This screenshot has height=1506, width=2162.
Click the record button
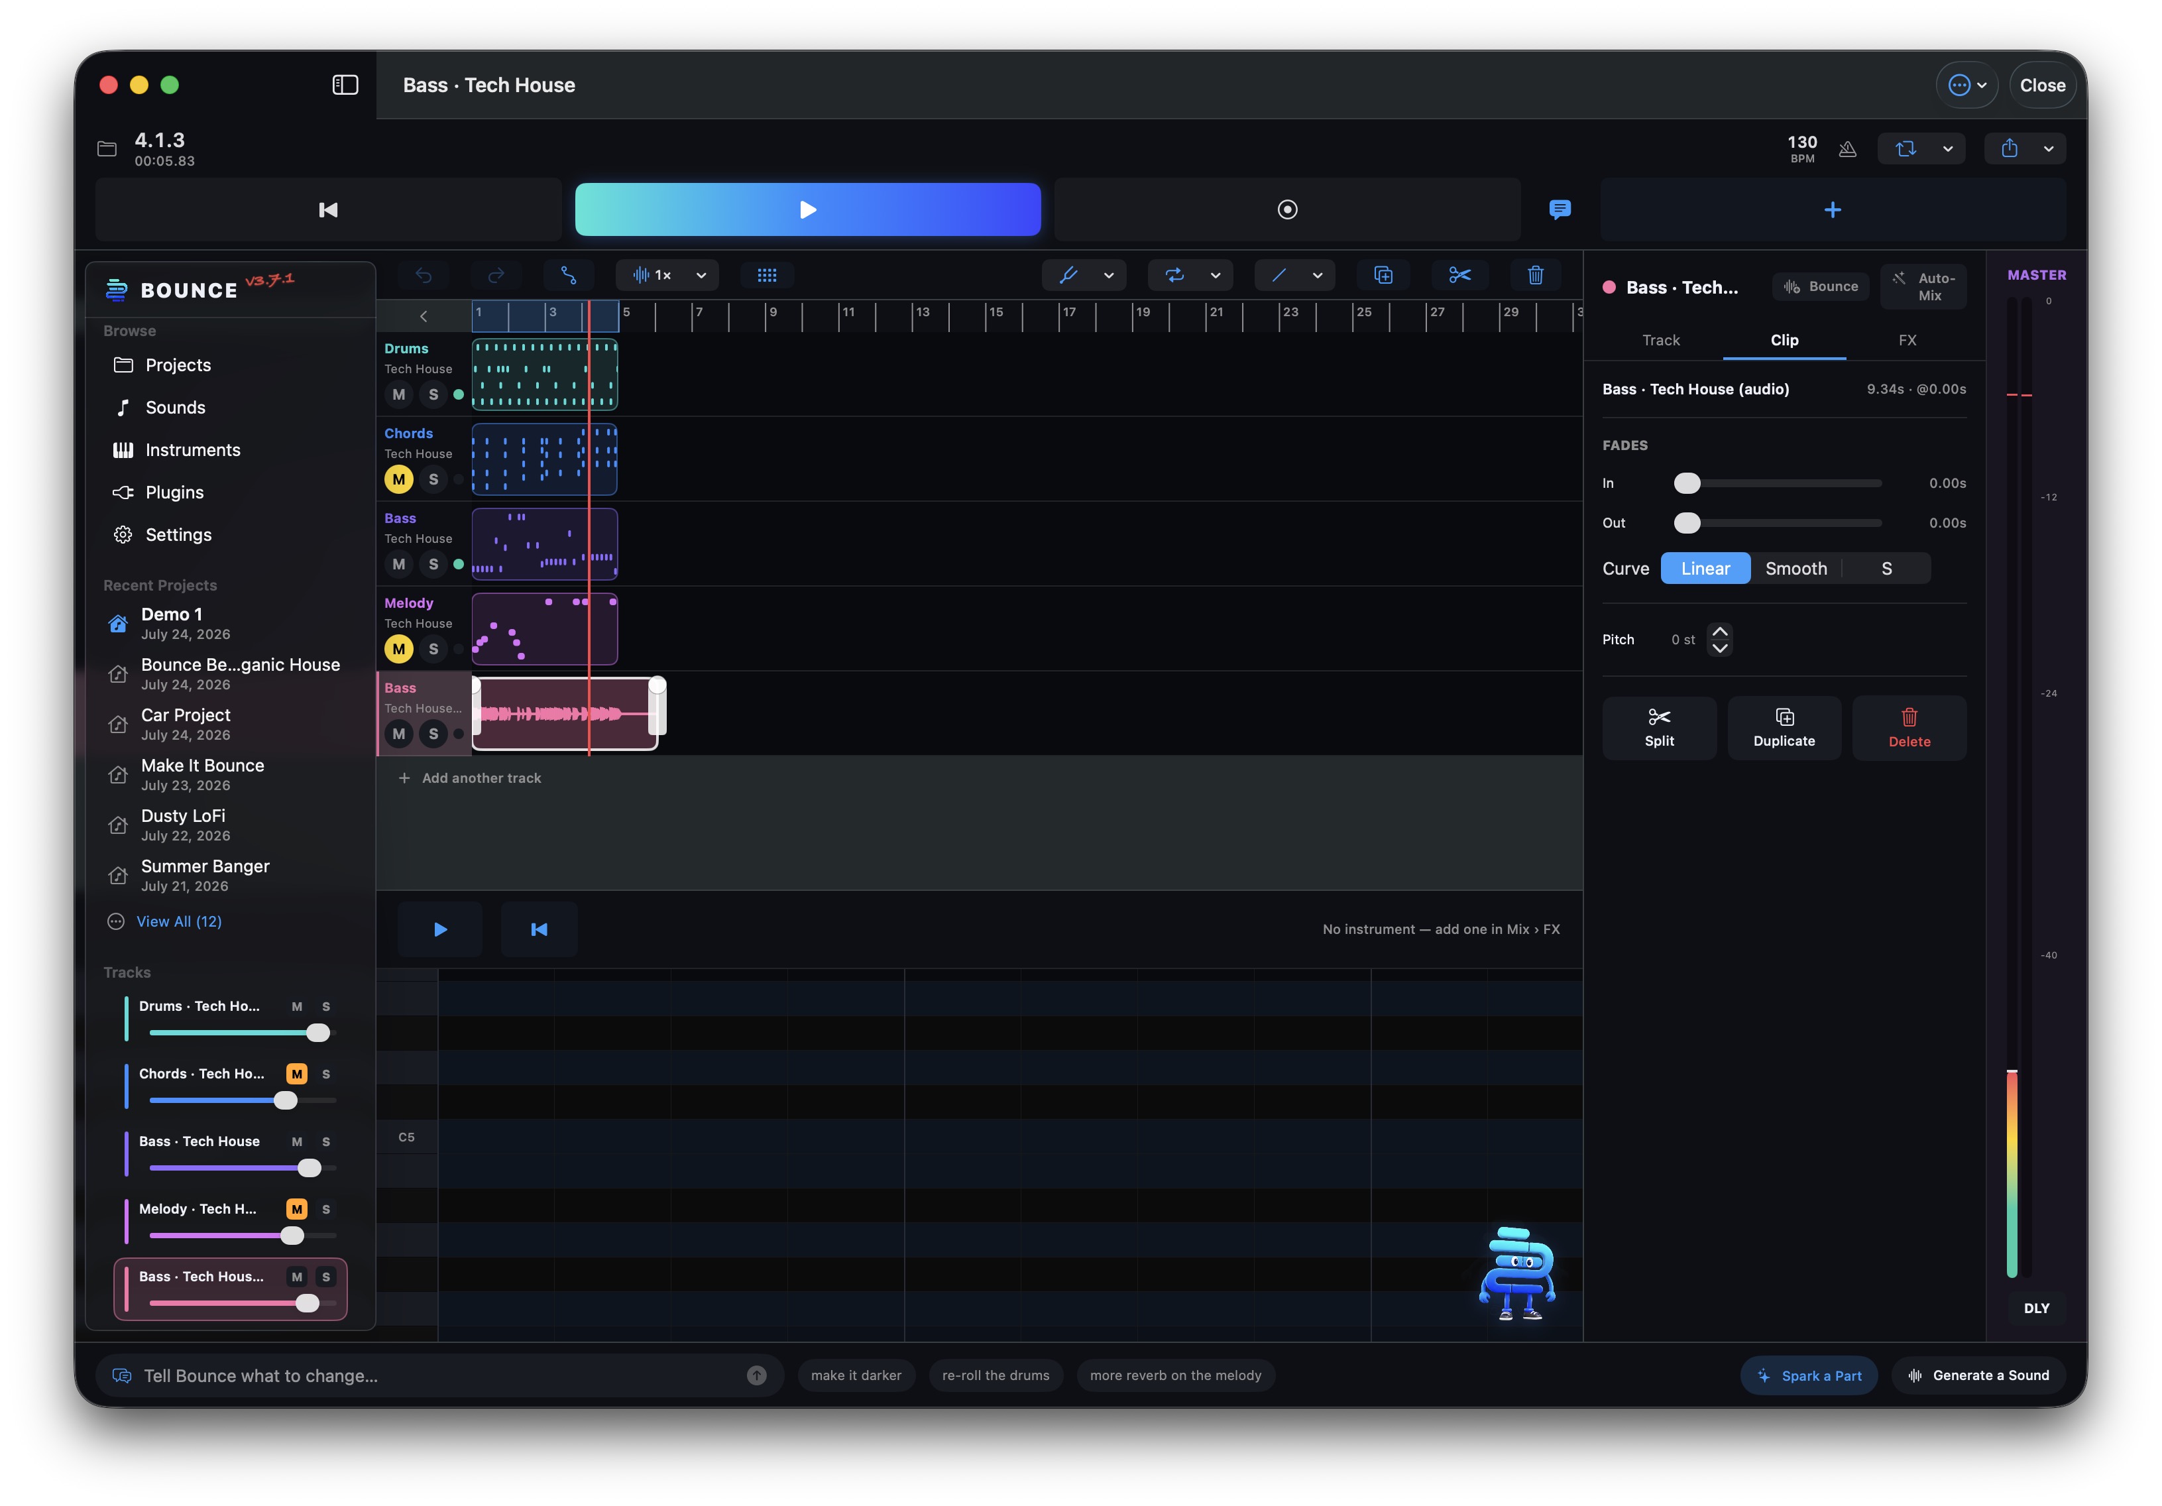click(1286, 209)
